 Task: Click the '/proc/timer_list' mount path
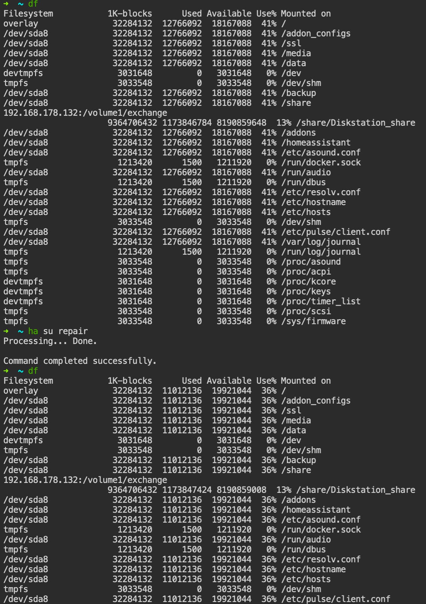(x=321, y=301)
